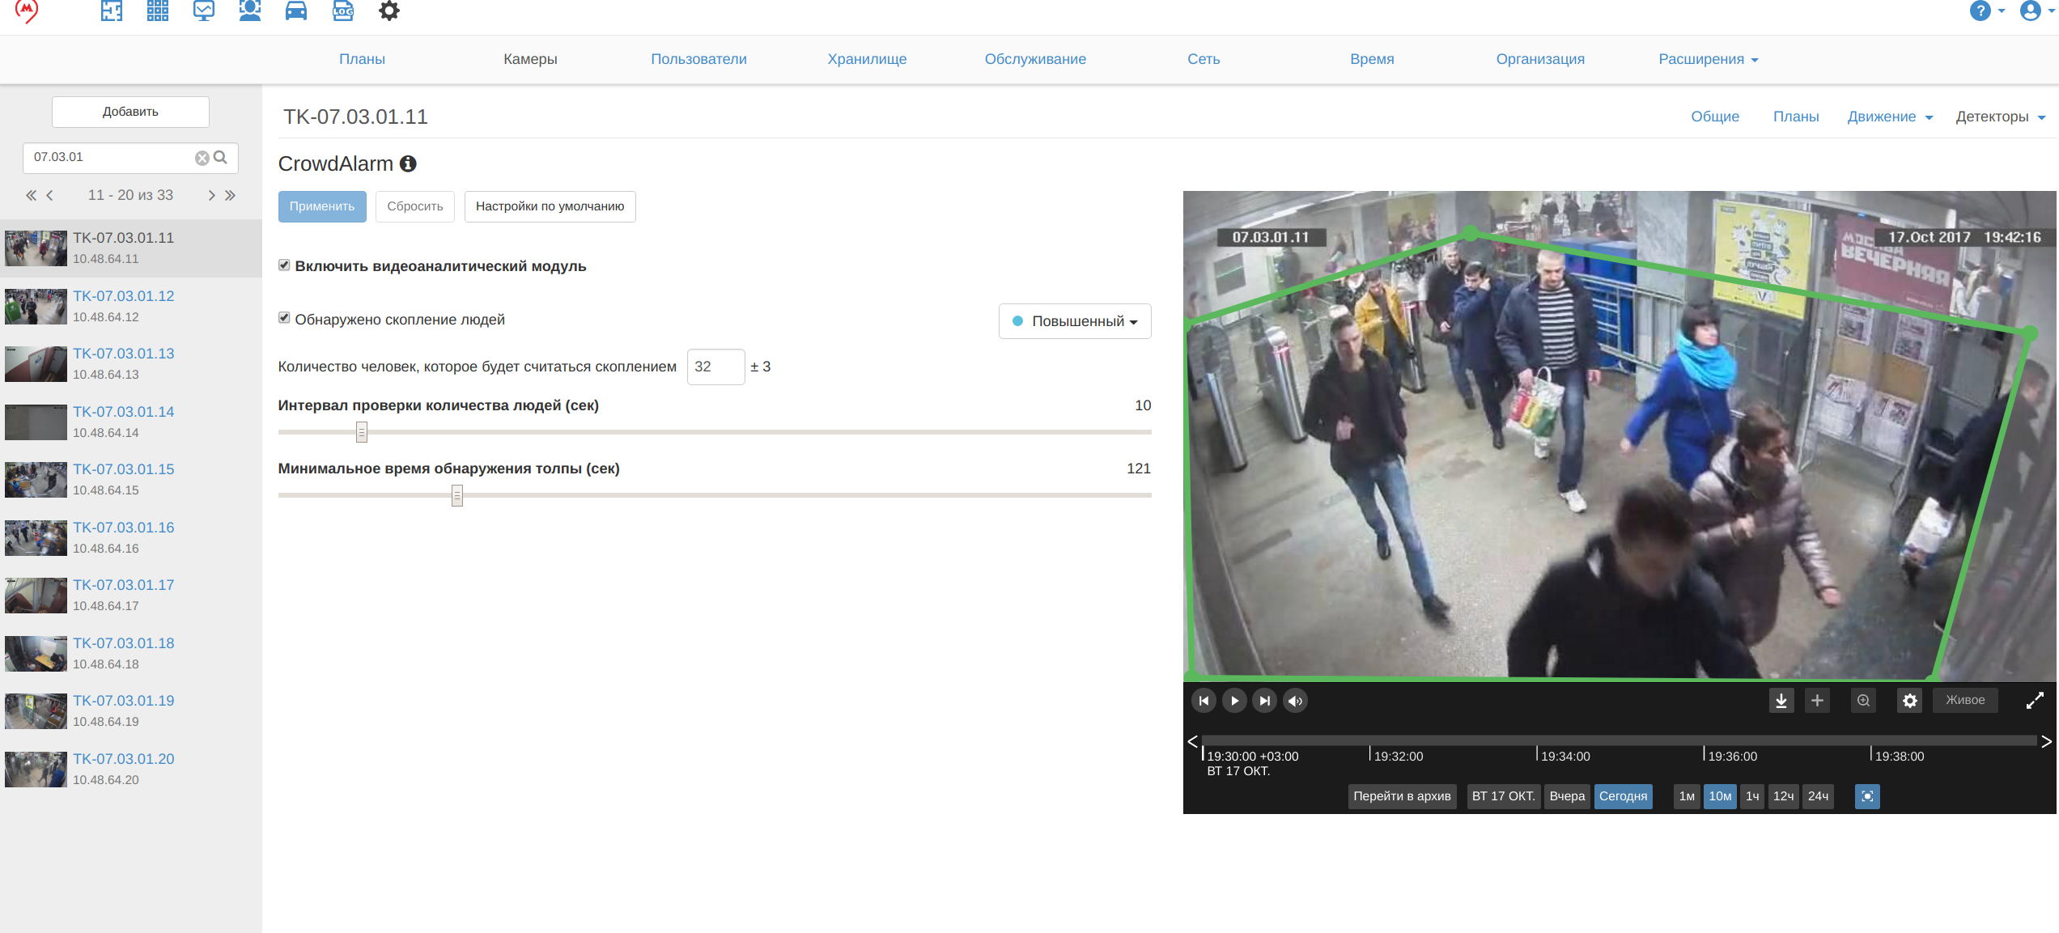This screenshot has width=2059, height=933.
Task: Click the crowd detection minimum time slider handle
Action: tap(457, 495)
